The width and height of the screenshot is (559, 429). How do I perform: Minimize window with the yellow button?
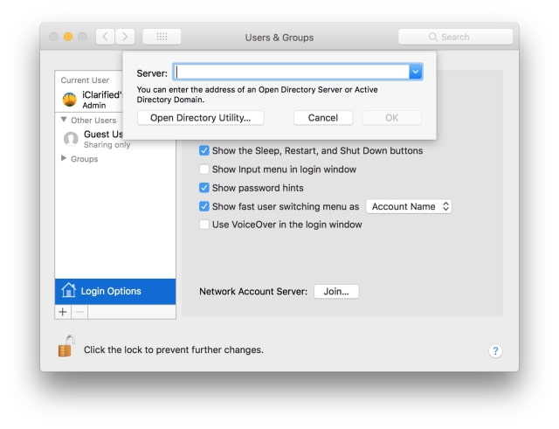(68, 37)
